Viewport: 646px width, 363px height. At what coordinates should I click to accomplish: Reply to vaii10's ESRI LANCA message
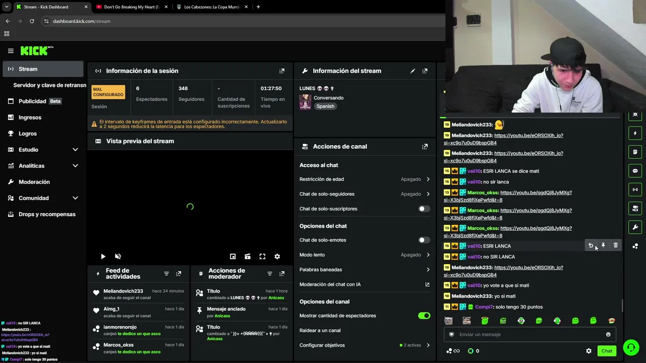pos(591,246)
